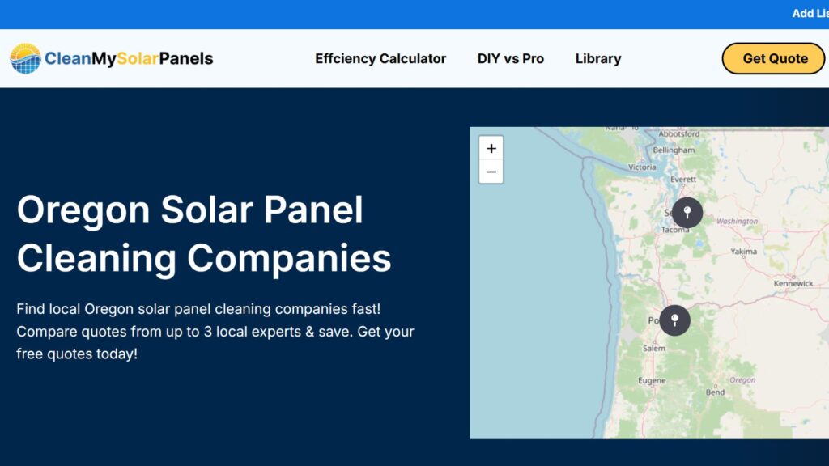829x466 pixels.
Task: Click the Oregon state label on map
Action: click(x=742, y=380)
